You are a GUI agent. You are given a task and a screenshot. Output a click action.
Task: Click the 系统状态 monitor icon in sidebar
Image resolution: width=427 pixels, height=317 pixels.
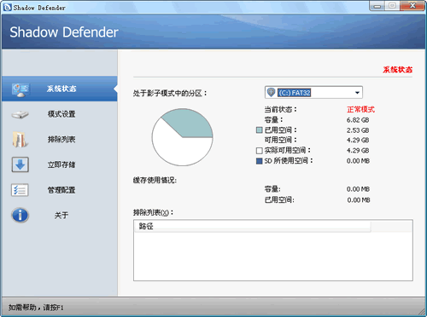point(20,89)
